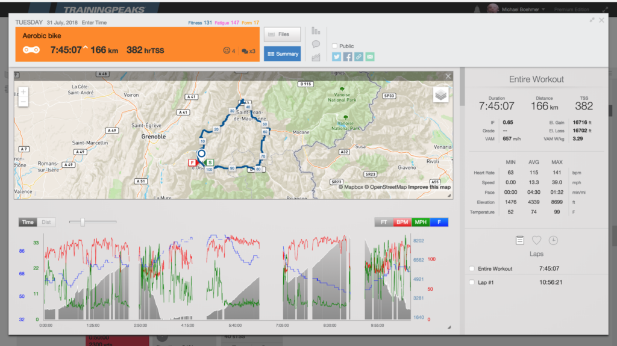Check the Entire Workout lap checkbox

tap(472, 268)
